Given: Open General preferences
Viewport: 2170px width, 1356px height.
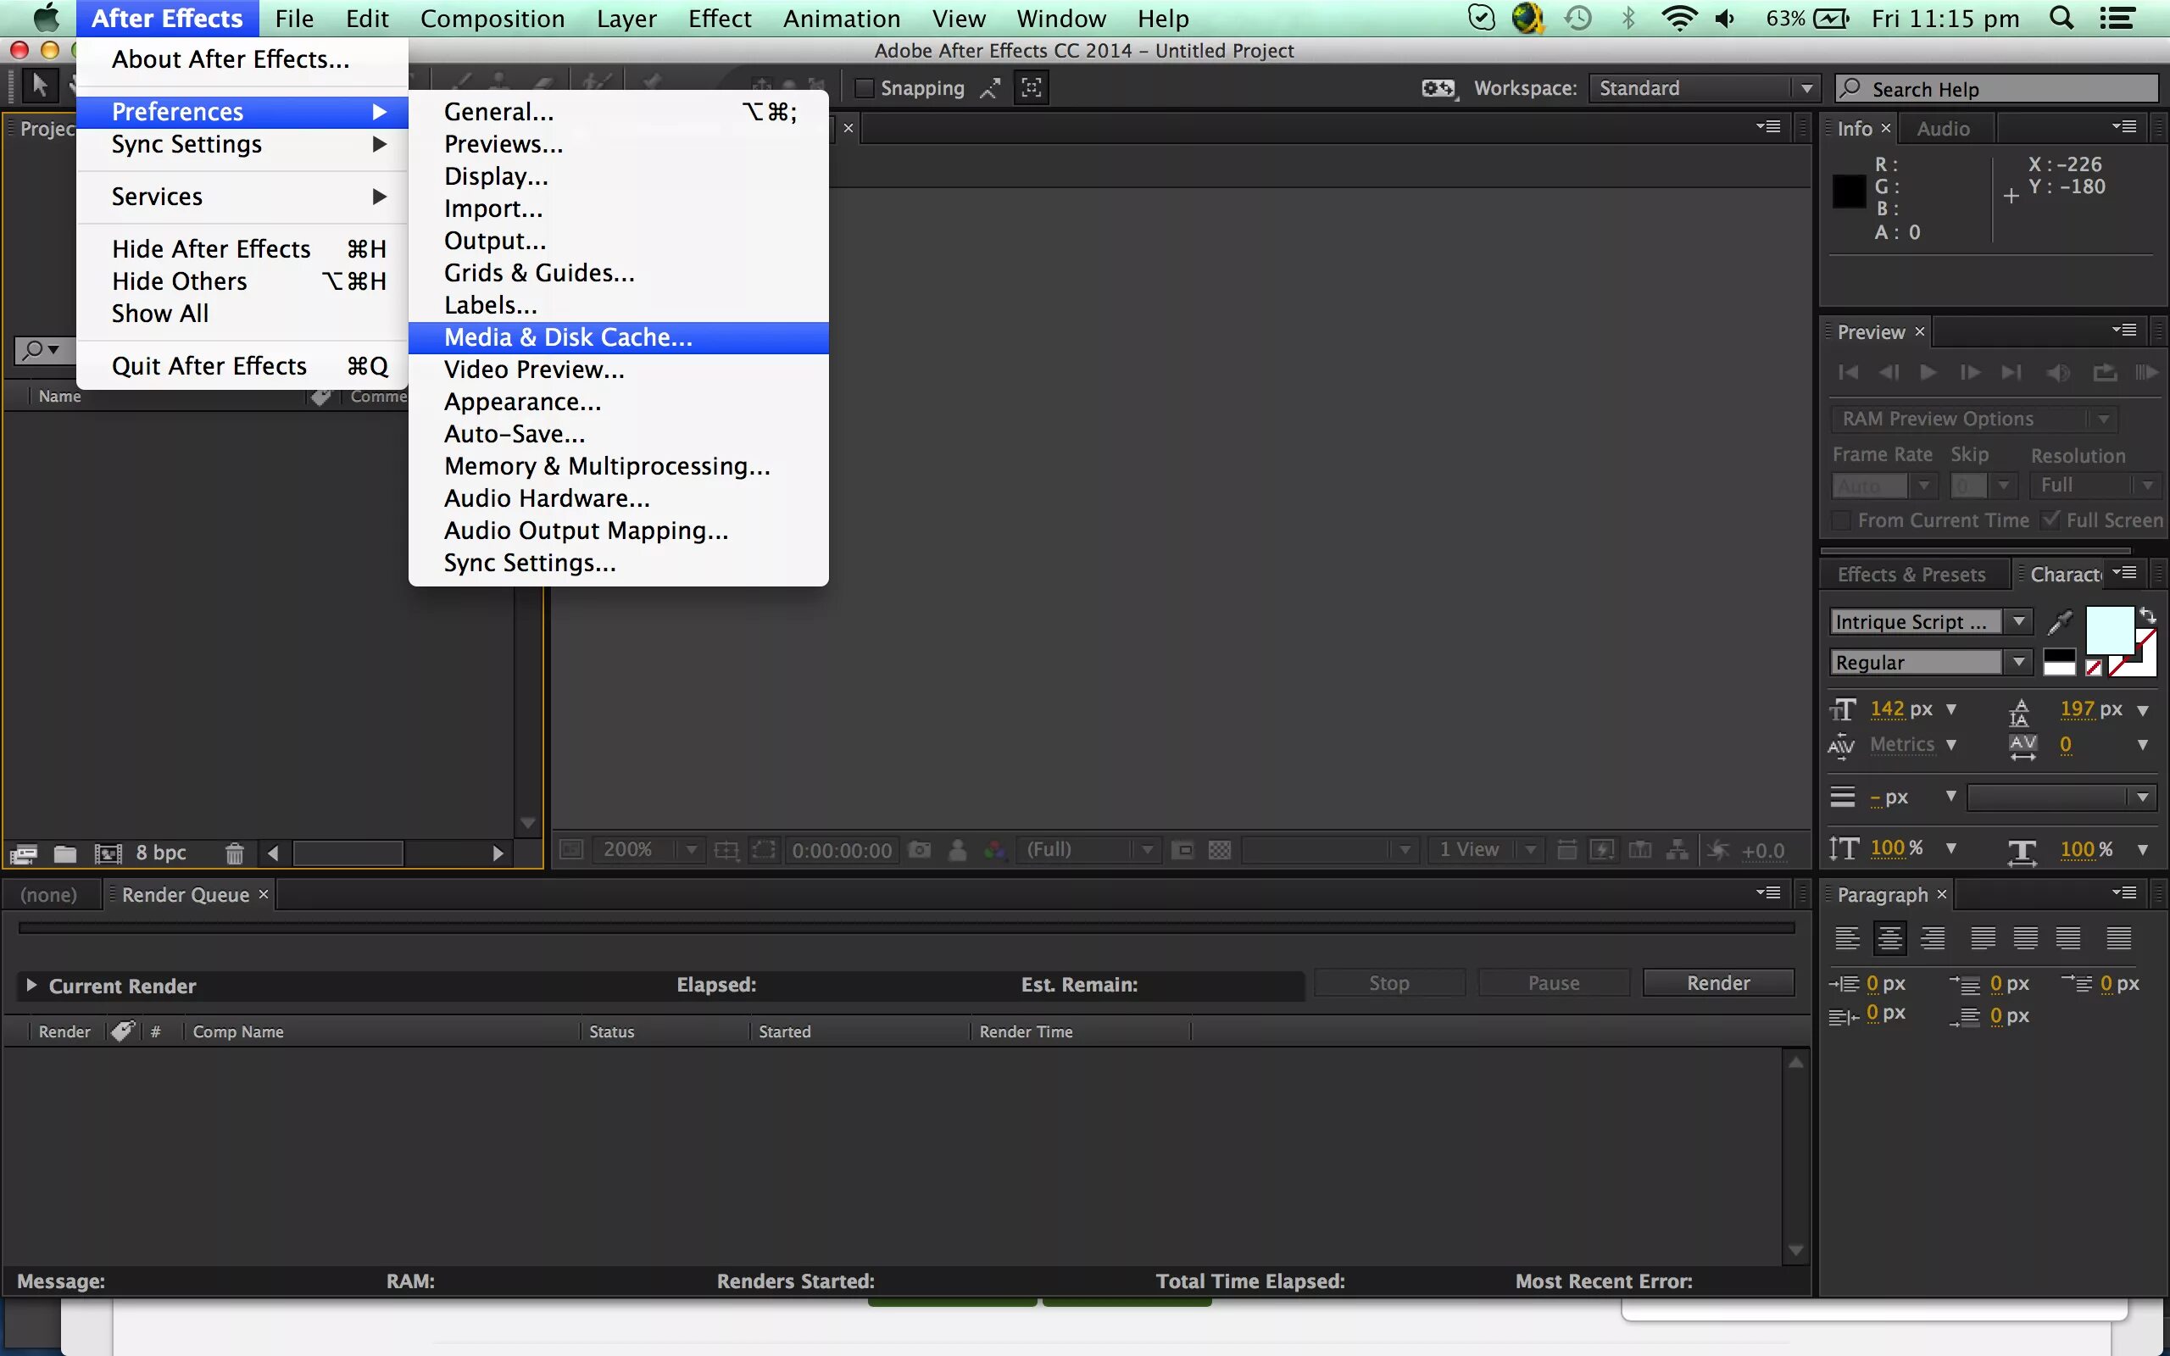Looking at the screenshot, I should click(x=618, y=111).
